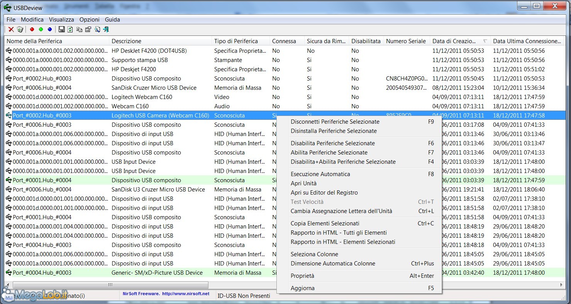This screenshot has width=571, height=304.
Task: Click the properties icon in toolbar
Action: (88, 29)
